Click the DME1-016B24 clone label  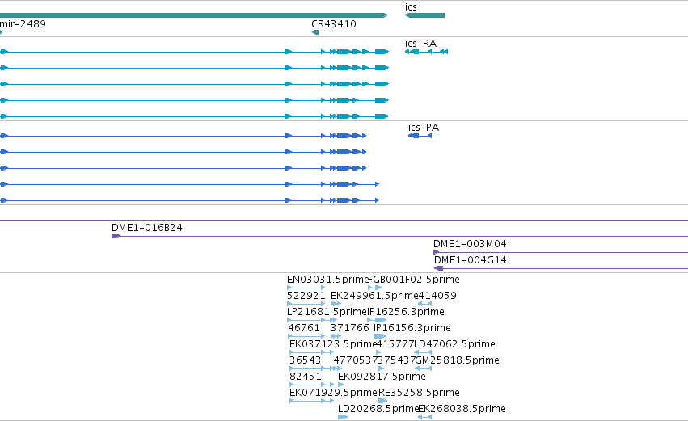(146, 228)
